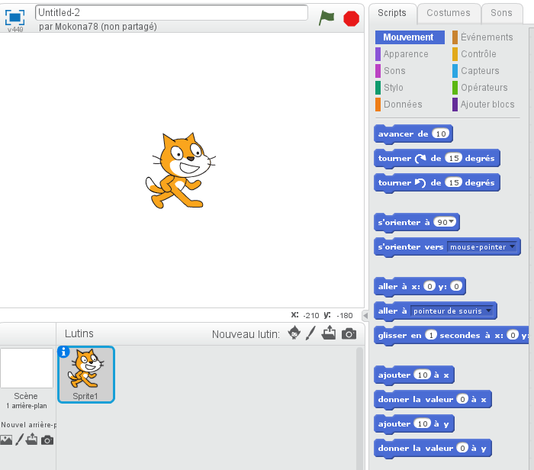
Task: Switch to the Costumes tab
Action: 449,13
